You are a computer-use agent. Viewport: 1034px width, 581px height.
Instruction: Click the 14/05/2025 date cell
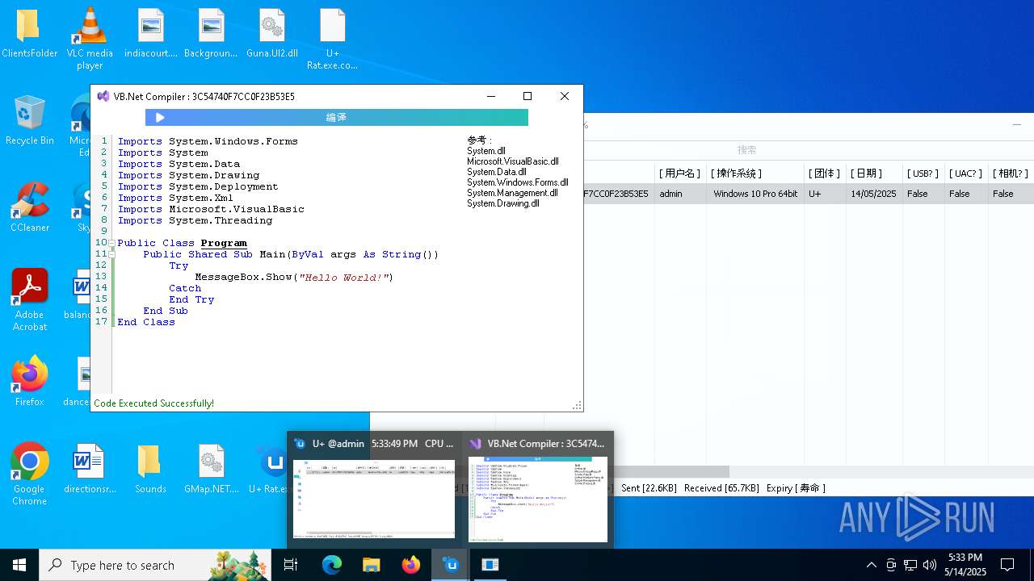point(873,194)
